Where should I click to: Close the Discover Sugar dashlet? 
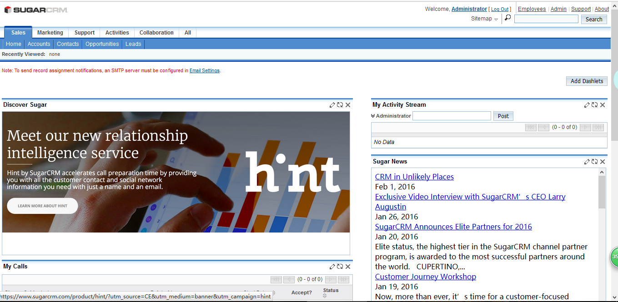coord(348,105)
